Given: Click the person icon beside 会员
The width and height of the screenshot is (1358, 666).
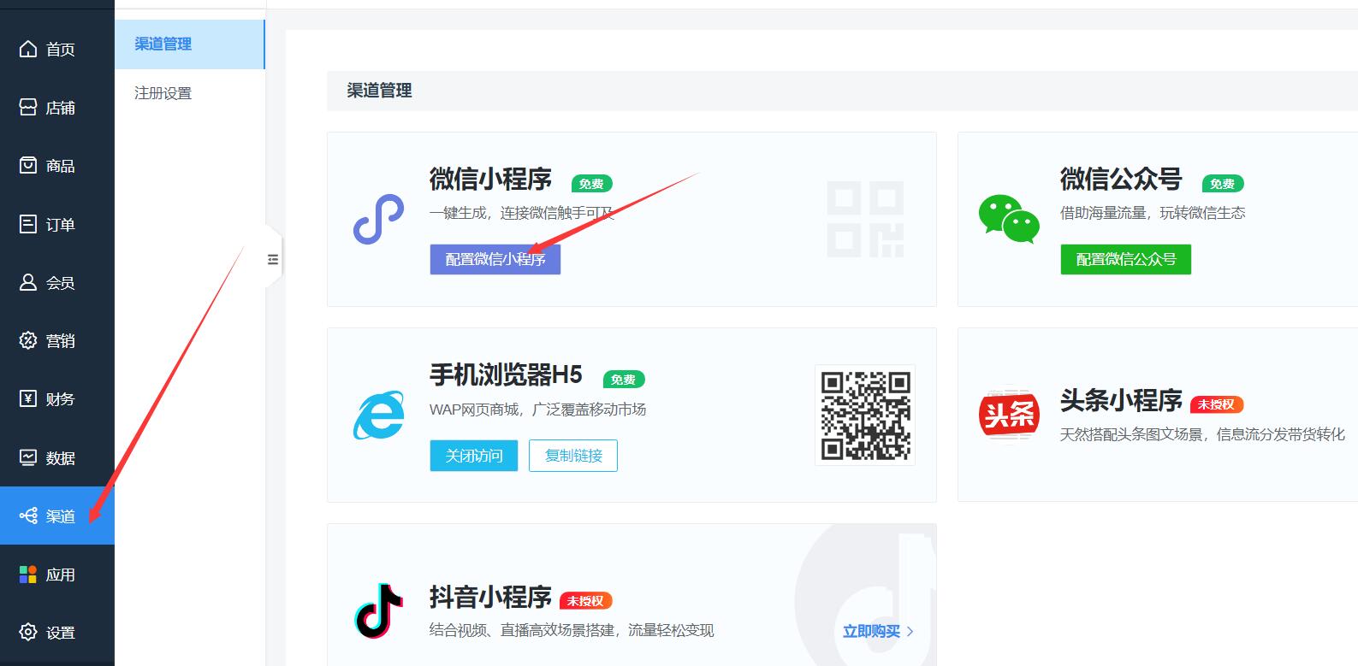Looking at the screenshot, I should click(28, 282).
